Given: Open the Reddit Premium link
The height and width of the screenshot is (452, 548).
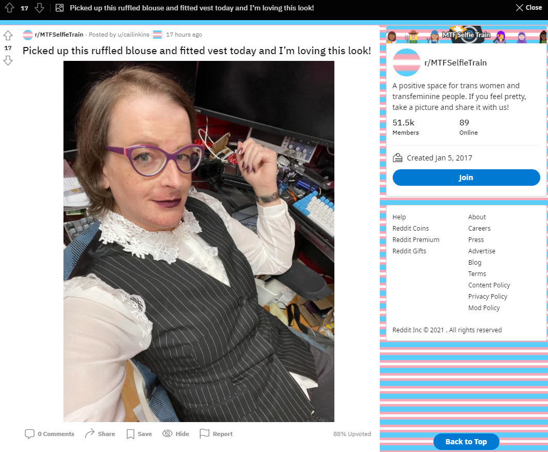Looking at the screenshot, I should [416, 239].
